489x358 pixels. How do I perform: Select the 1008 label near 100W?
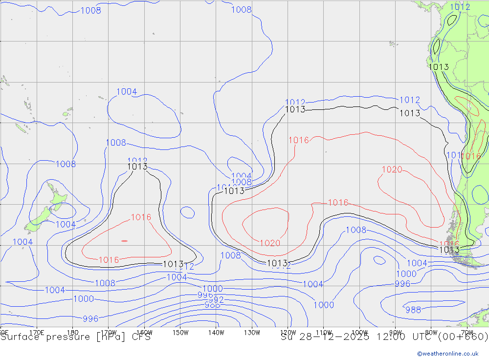pyautogui.click(x=356, y=230)
